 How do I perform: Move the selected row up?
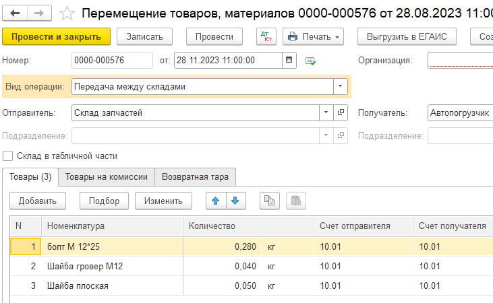pos(216,201)
